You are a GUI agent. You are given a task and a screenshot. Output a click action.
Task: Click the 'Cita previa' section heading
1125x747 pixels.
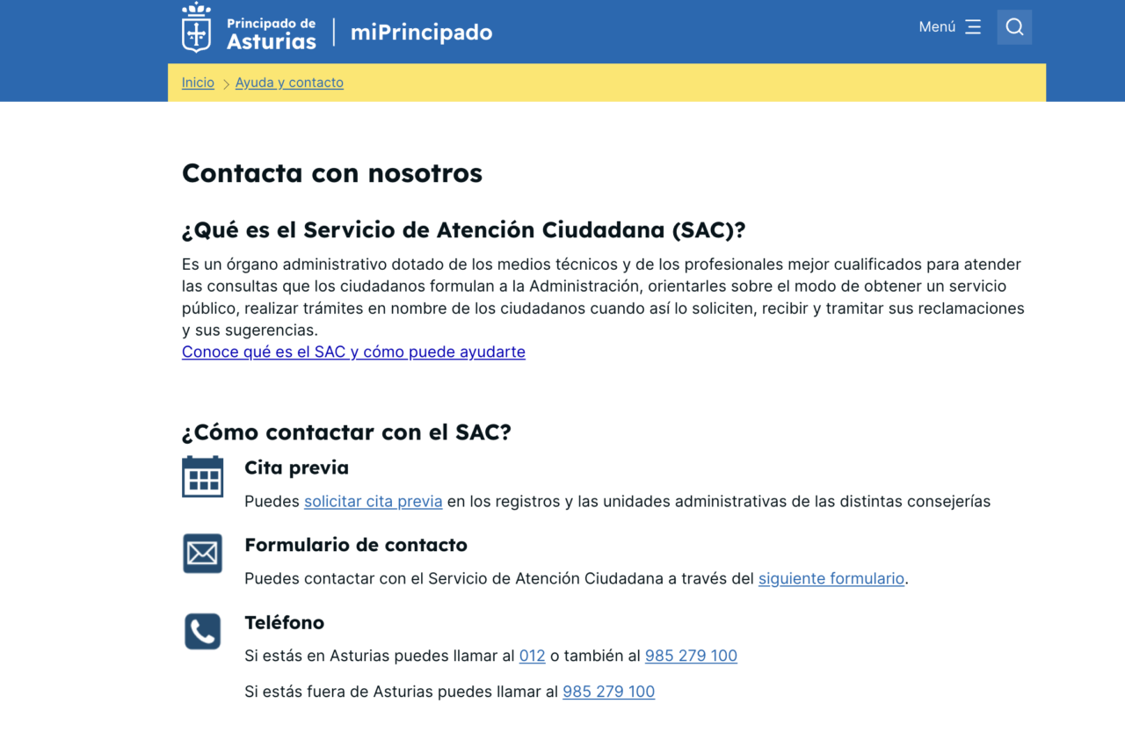click(296, 468)
